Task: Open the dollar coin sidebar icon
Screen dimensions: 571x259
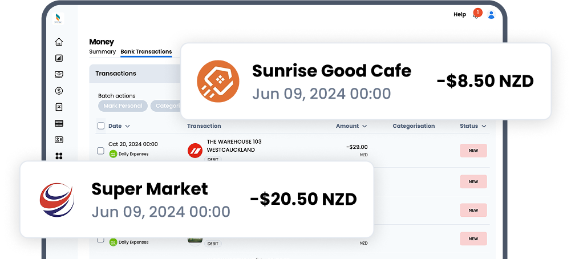Action: point(59,91)
